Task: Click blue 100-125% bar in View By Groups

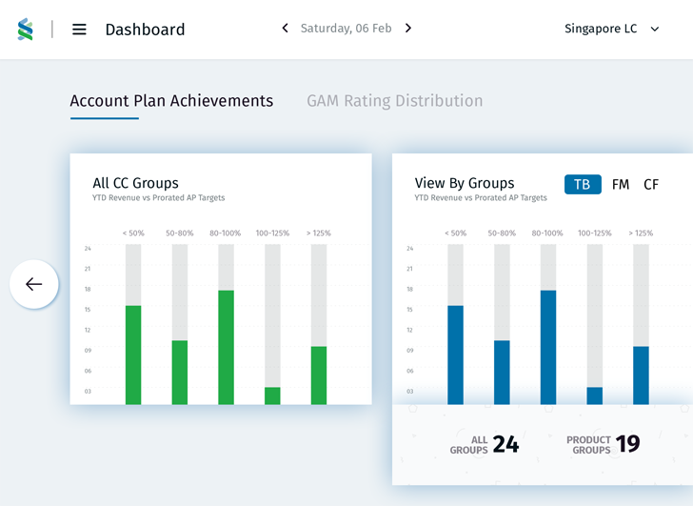Action: pyautogui.click(x=594, y=395)
